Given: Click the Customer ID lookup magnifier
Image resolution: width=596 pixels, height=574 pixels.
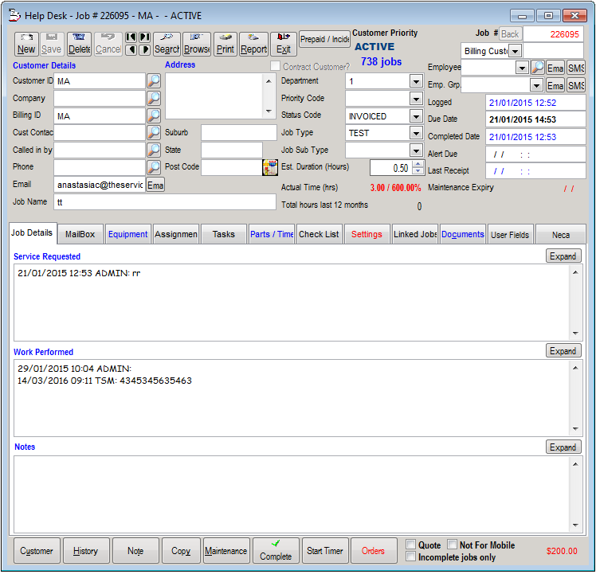Looking at the screenshot, I should (x=154, y=81).
